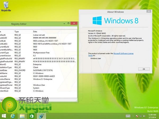
Task: Open the Windows Store taskbar icon
Action: [x=32, y=116]
